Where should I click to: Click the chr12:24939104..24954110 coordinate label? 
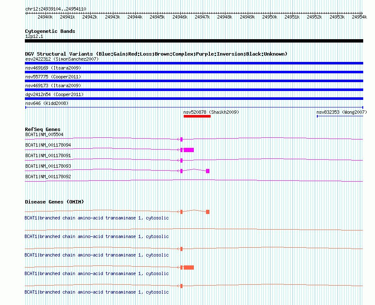tap(56, 9)
